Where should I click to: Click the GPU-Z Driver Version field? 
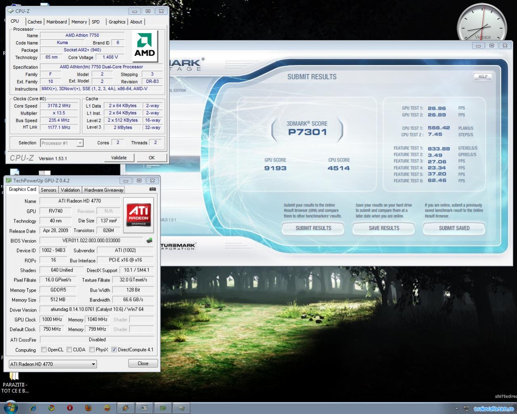[x=97, y=309]
